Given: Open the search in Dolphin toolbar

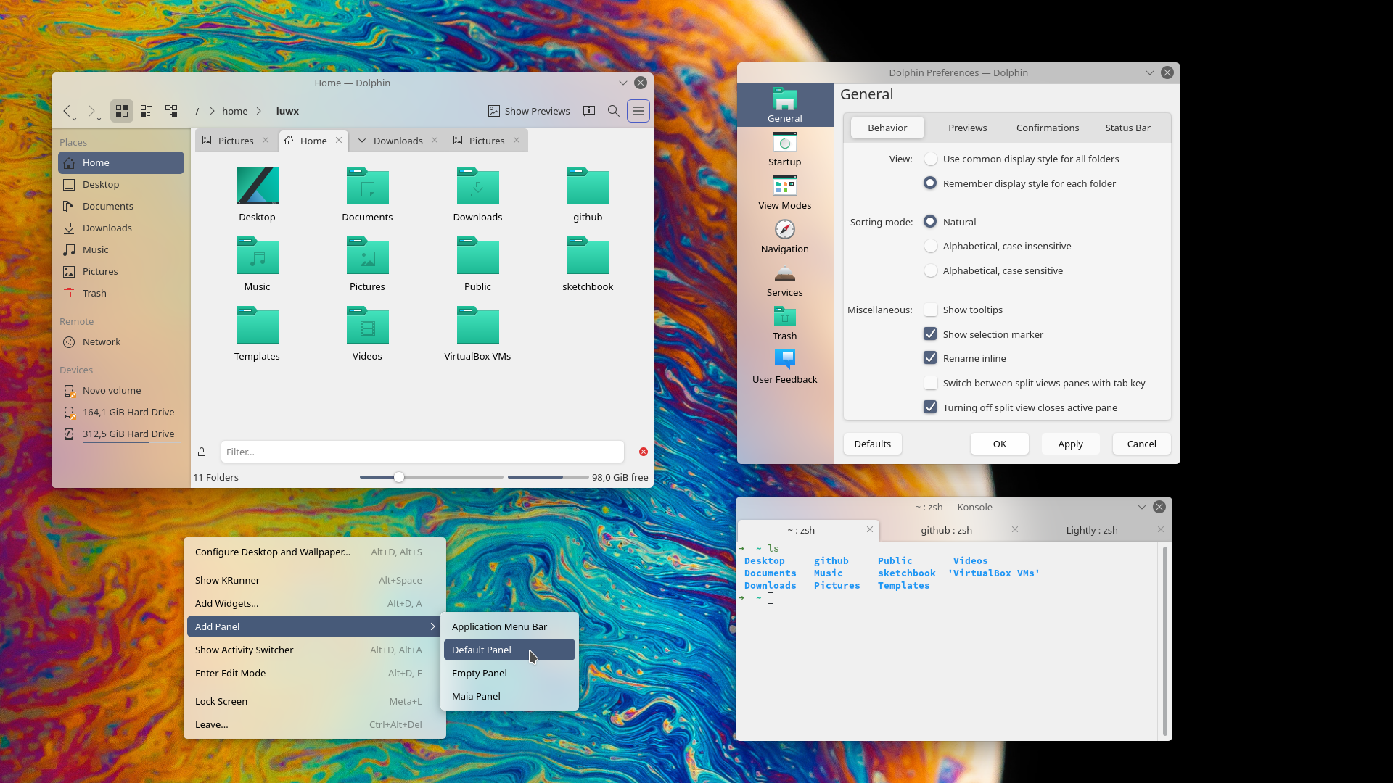Looking at the screenshot, I should click(x=613, y=110).
